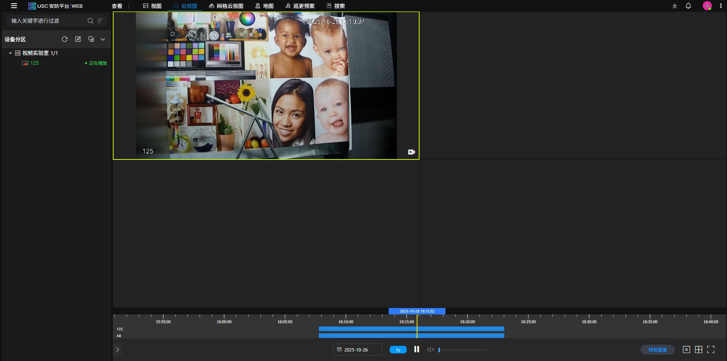Open the notifications bell
This screenshot has width=727, height=361.
[688, 6]
